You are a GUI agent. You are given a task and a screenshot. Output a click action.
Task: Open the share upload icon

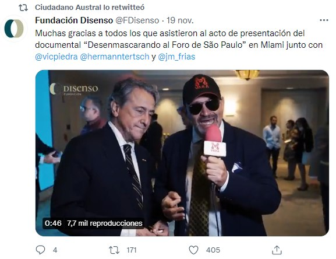point(277,250)
